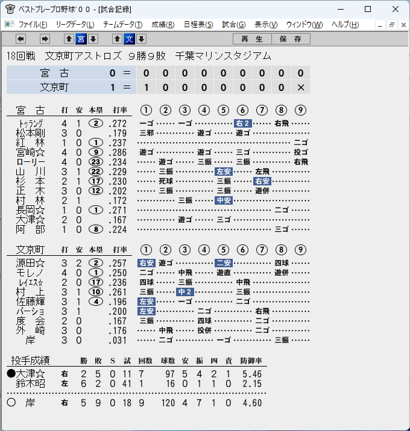Open the 成績(R) menu
This screenshot has width=410, height=431.
coord(163,25)
